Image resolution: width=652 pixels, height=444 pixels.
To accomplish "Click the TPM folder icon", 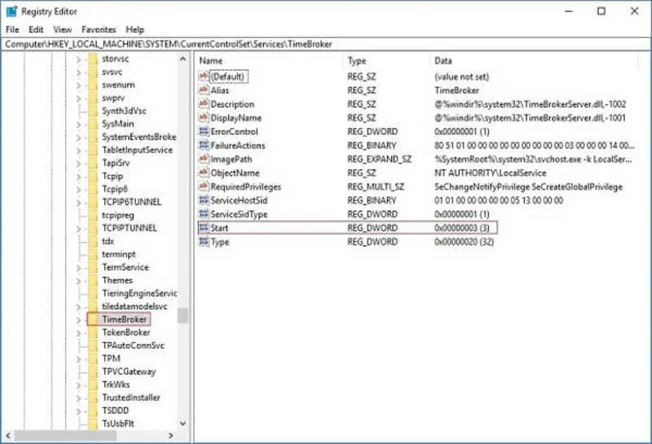I will (x=93, y=358).
